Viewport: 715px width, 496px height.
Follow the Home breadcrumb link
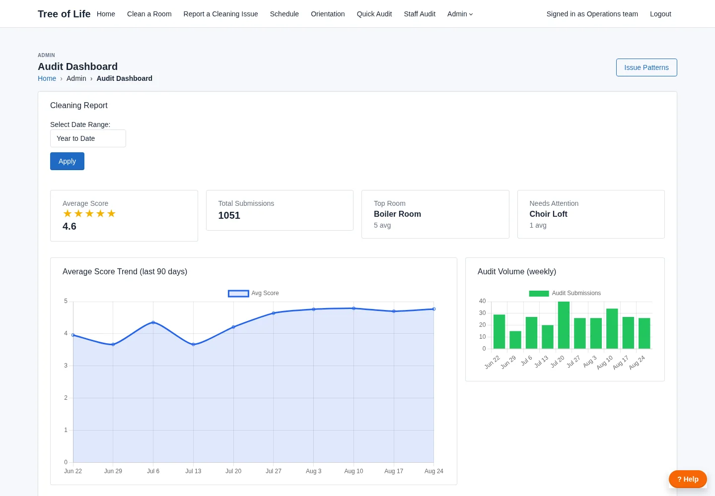click(x=47, y=78)
